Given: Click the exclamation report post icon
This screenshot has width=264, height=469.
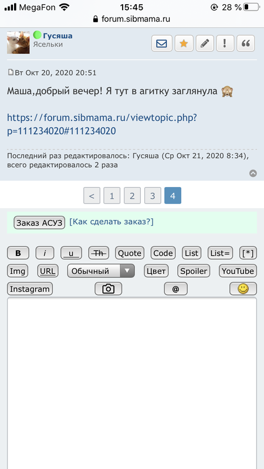Looking at the screenshot, I should point(225,43).
